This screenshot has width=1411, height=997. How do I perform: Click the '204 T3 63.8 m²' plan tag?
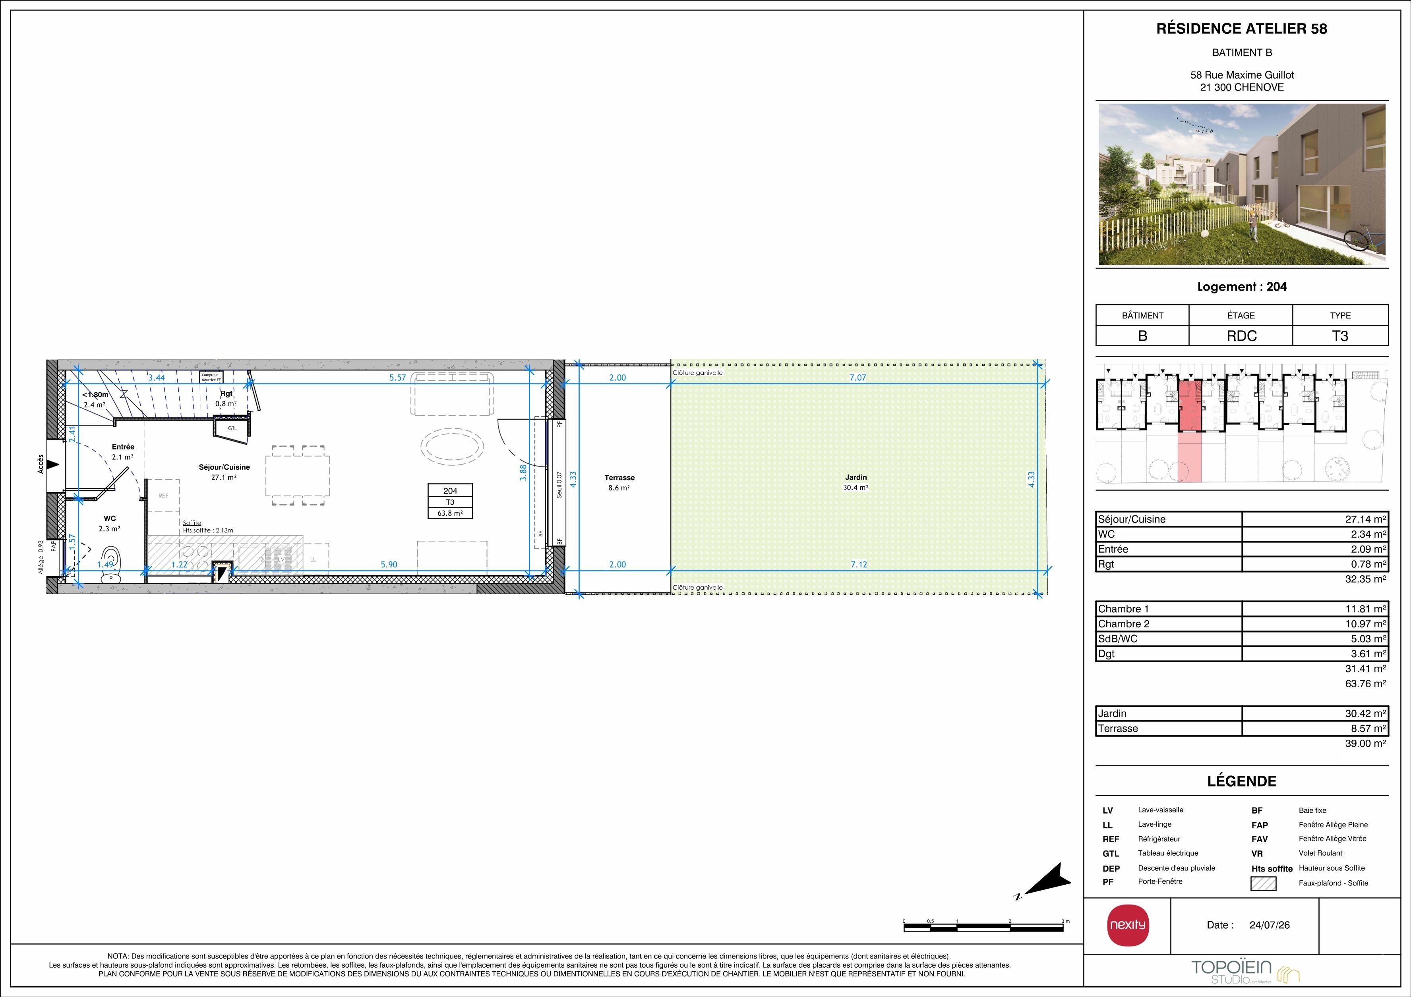click(x=451, y=501)
